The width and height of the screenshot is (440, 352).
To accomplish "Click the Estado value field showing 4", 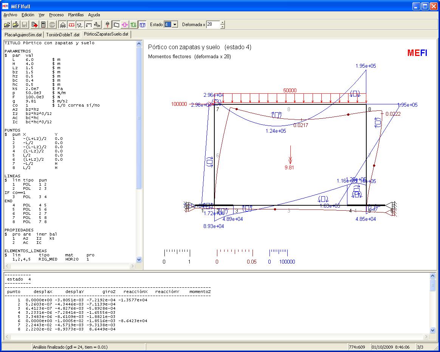I will pyautogui.click(x=168, y=25).
